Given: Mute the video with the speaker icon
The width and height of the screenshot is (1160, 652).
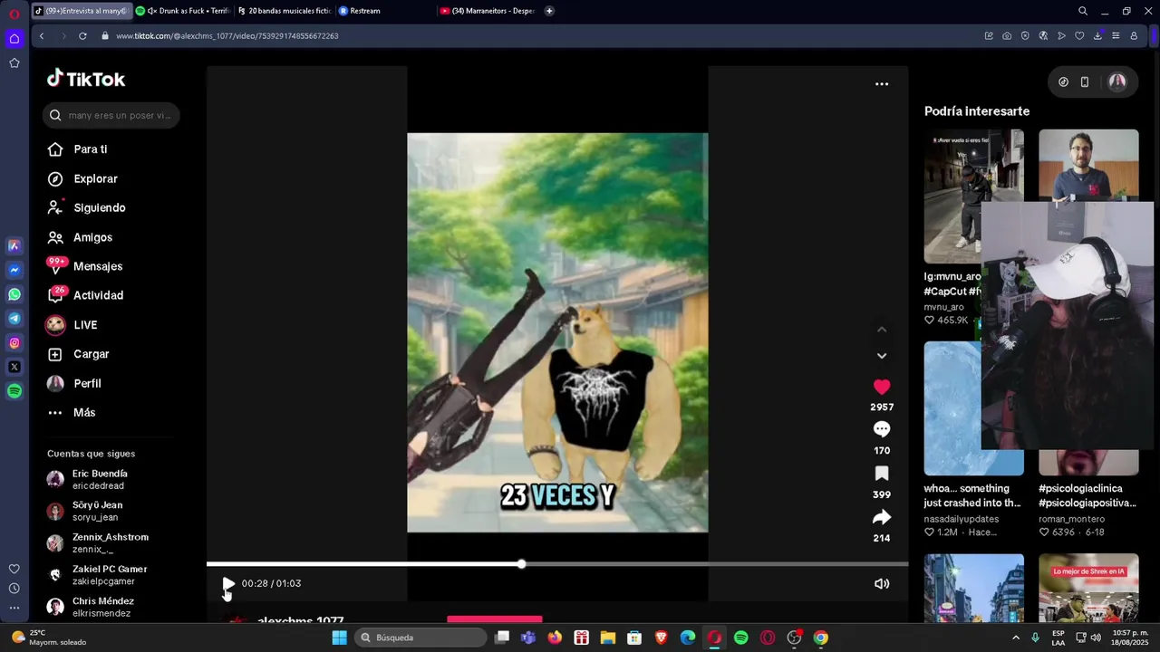Looking at the screenshot, I should click(x=882, y=584).
